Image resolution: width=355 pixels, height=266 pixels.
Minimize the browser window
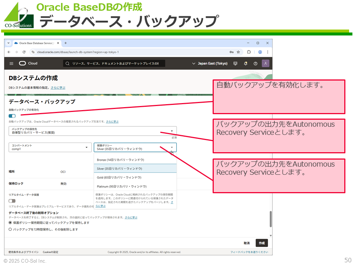coord(248,43)
